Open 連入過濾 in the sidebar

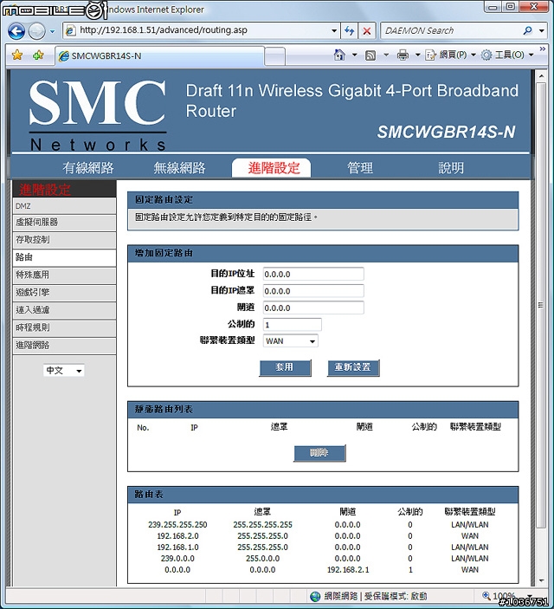[x=64, y=310]
